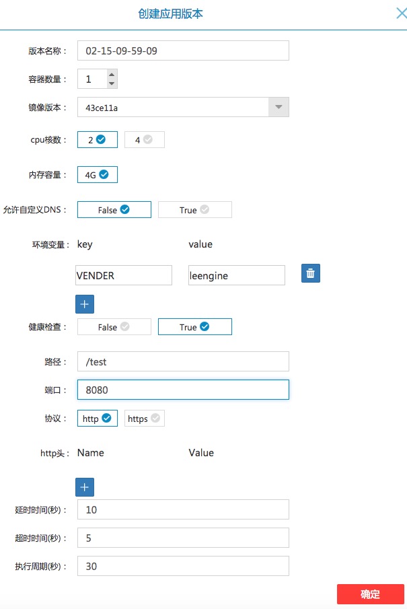Viewport: 407px width, 609px height.
Task: Enable True for 允许自定义DNS
Action: click(x=194, y=209)
